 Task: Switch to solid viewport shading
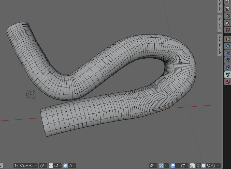[x=204, y=166]
